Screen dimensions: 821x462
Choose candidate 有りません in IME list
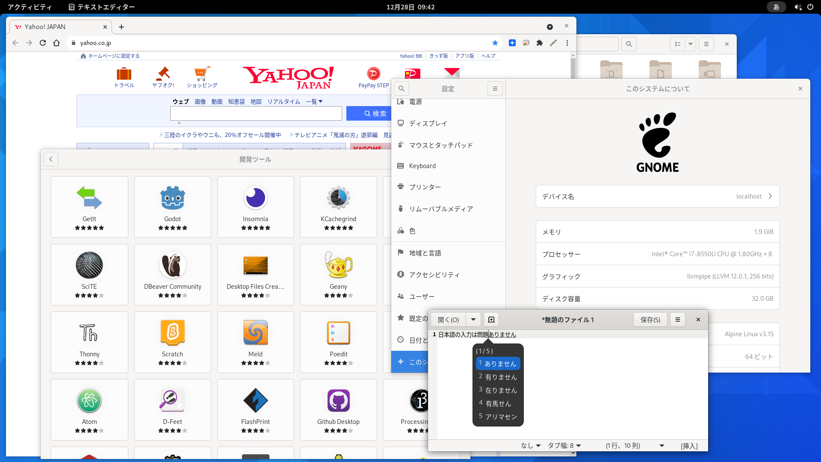coord(498,377)
